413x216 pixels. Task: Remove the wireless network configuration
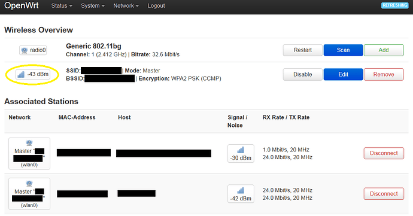pos(384,75)
